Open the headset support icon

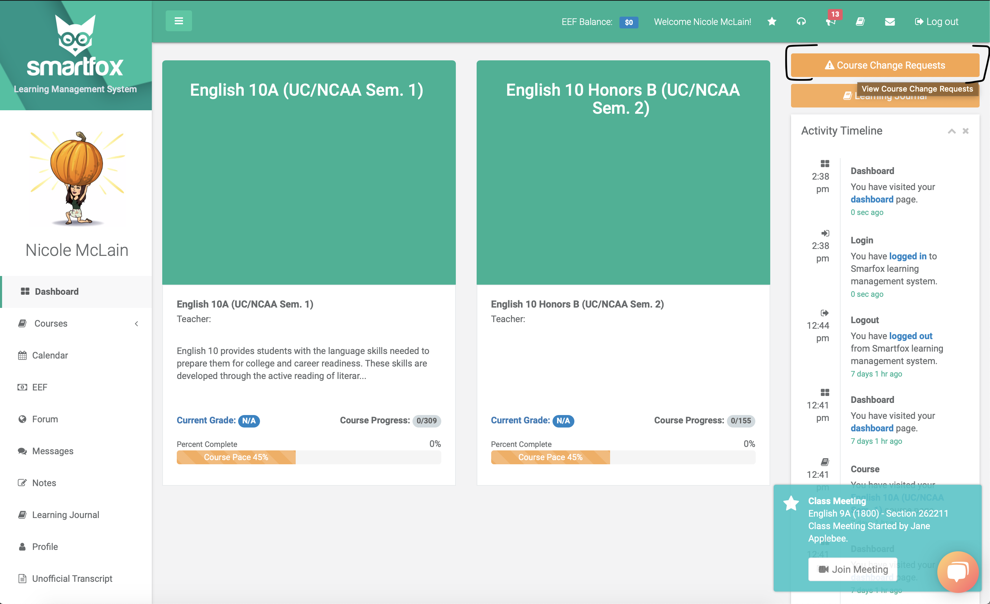tap(801, 21)
